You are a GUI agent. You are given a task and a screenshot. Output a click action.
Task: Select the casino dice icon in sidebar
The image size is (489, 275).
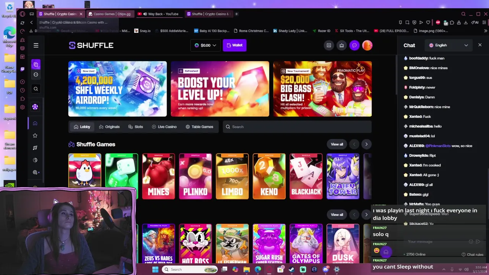(36, 65)
